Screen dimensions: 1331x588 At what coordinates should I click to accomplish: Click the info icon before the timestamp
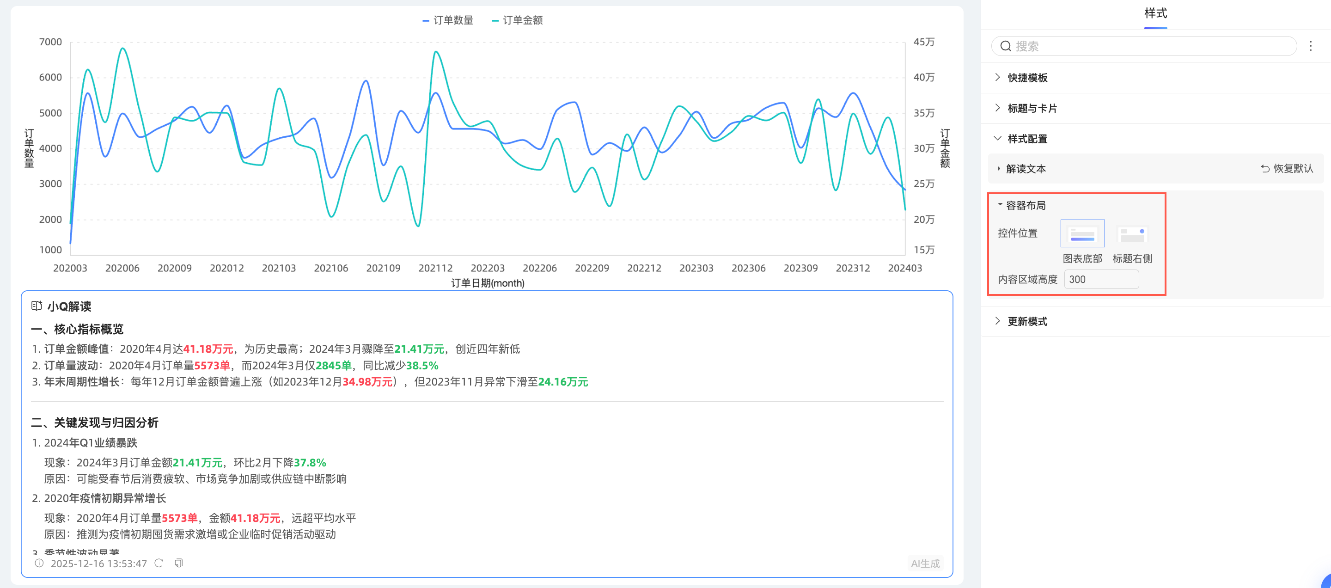pyautogui.click(x=39, y=563)
